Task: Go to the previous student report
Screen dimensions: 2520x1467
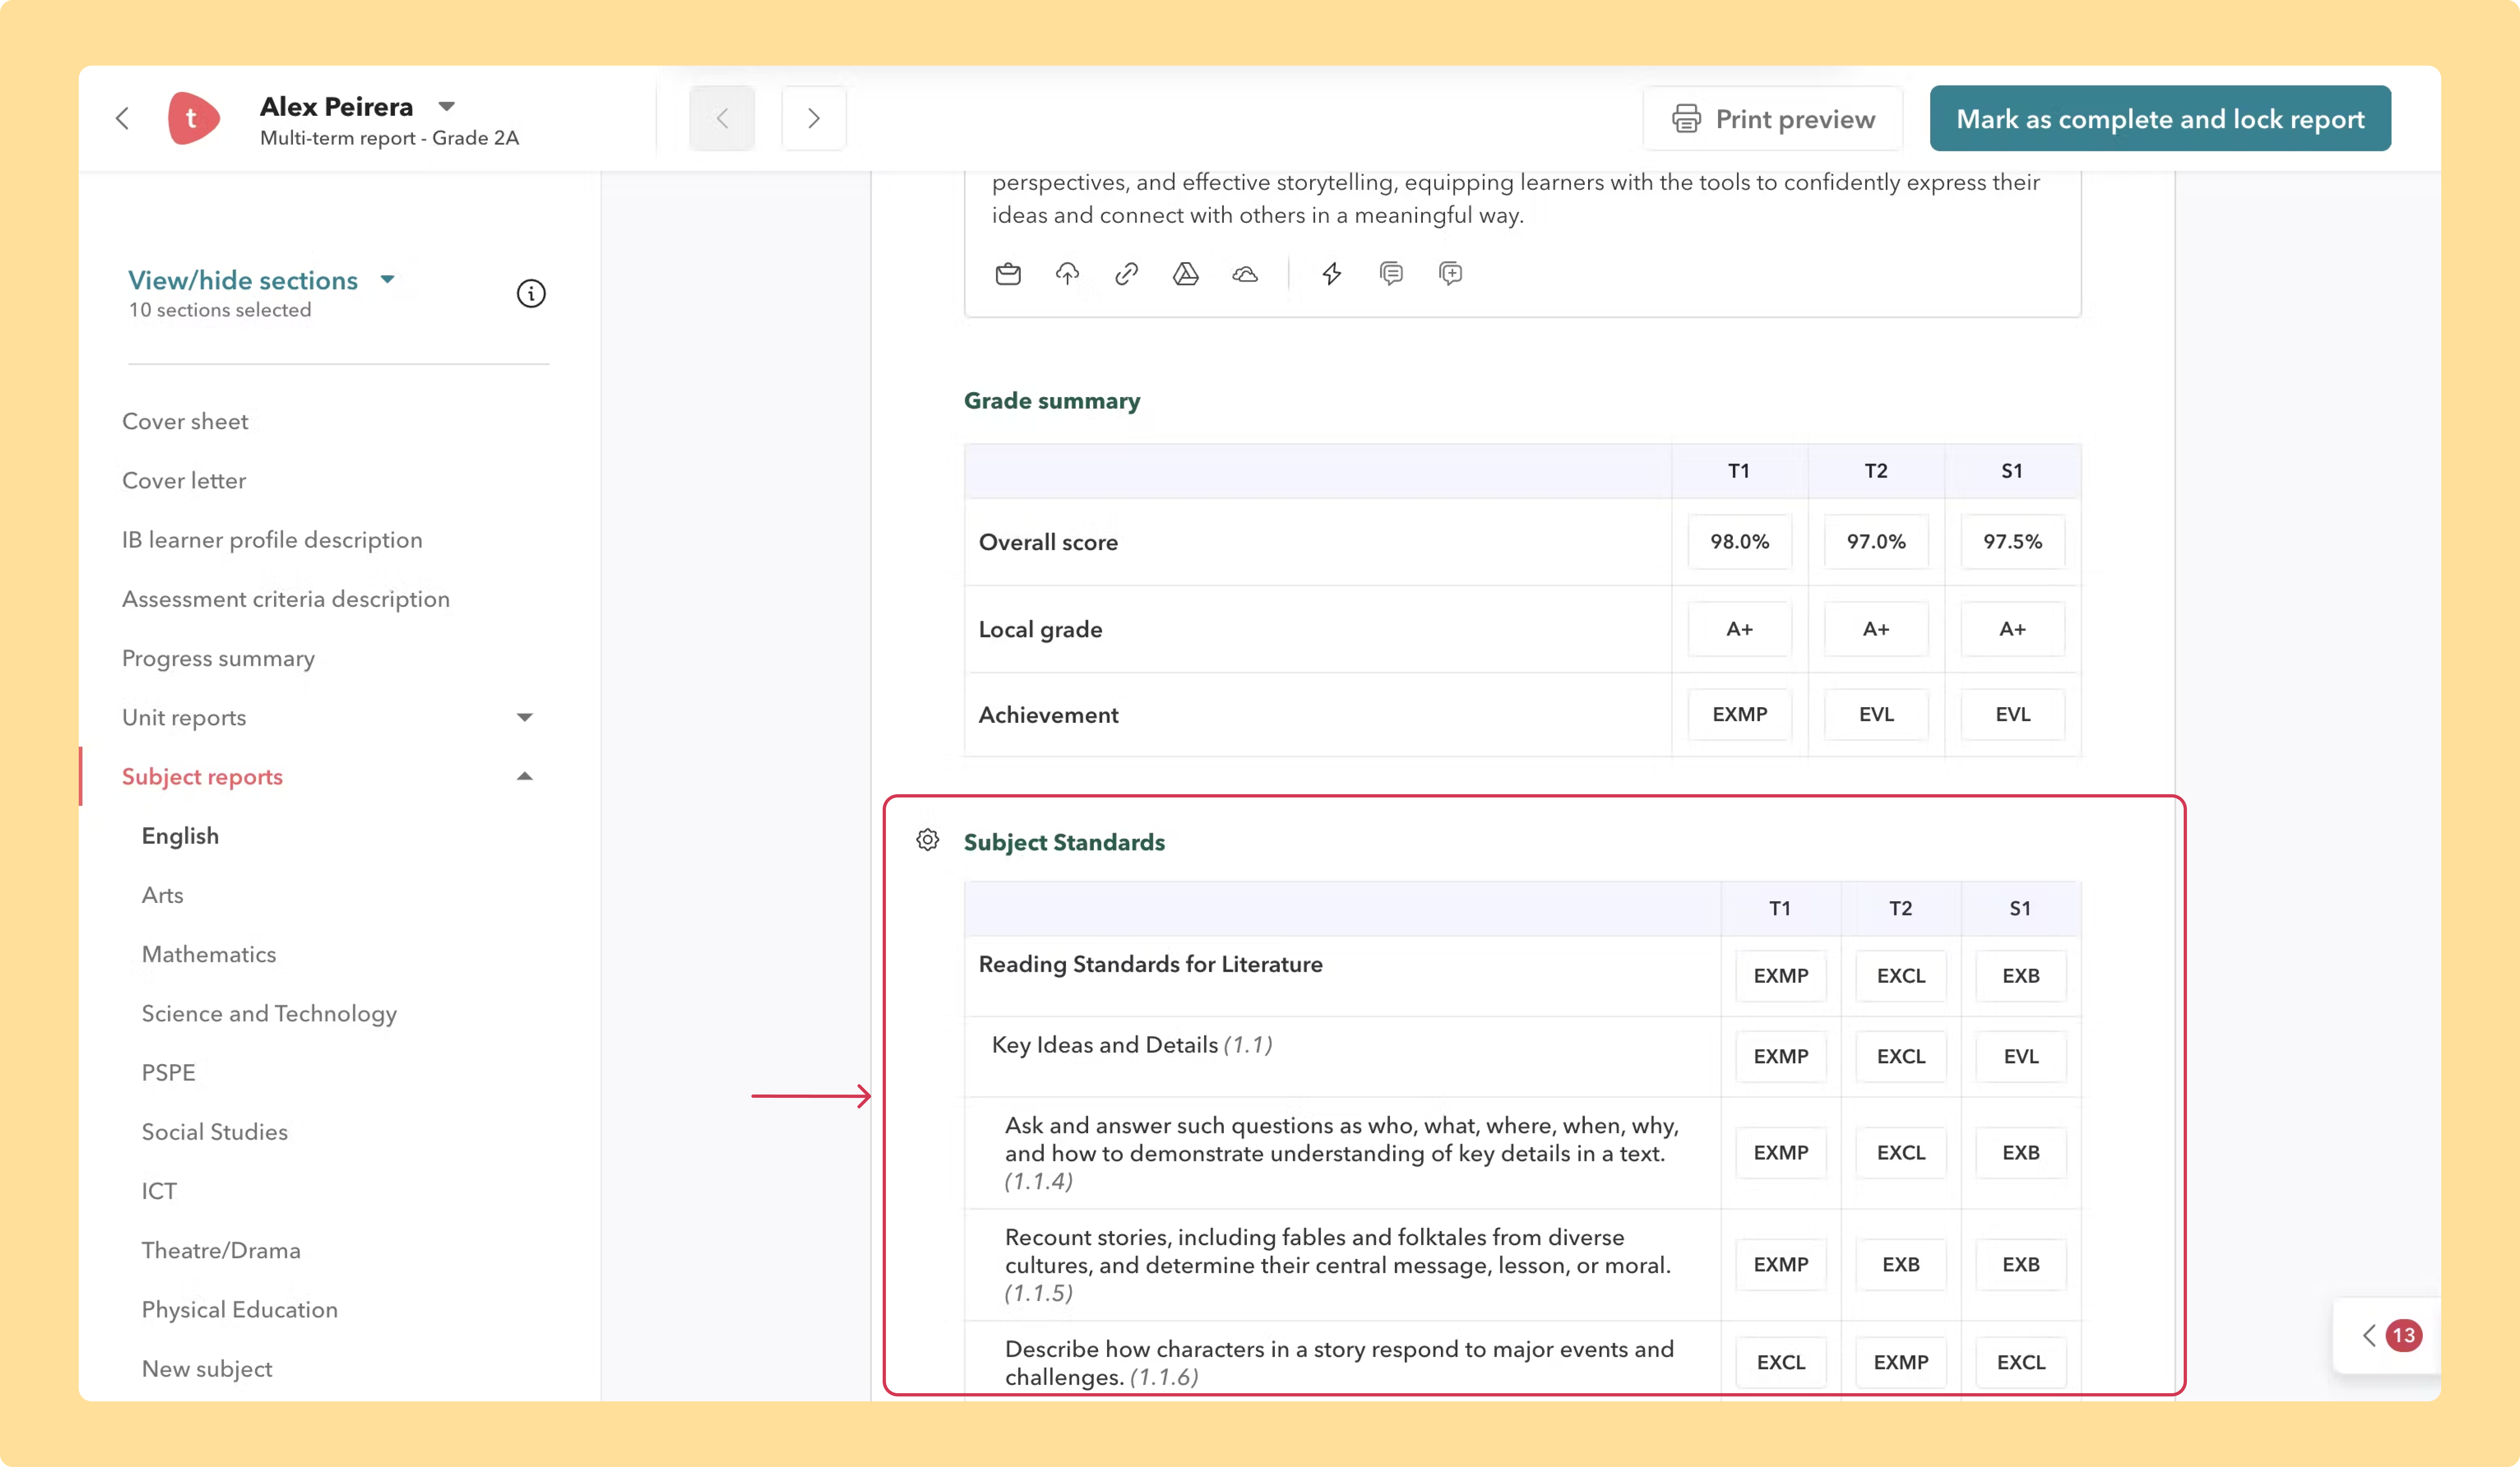Action: pos(722,119)
